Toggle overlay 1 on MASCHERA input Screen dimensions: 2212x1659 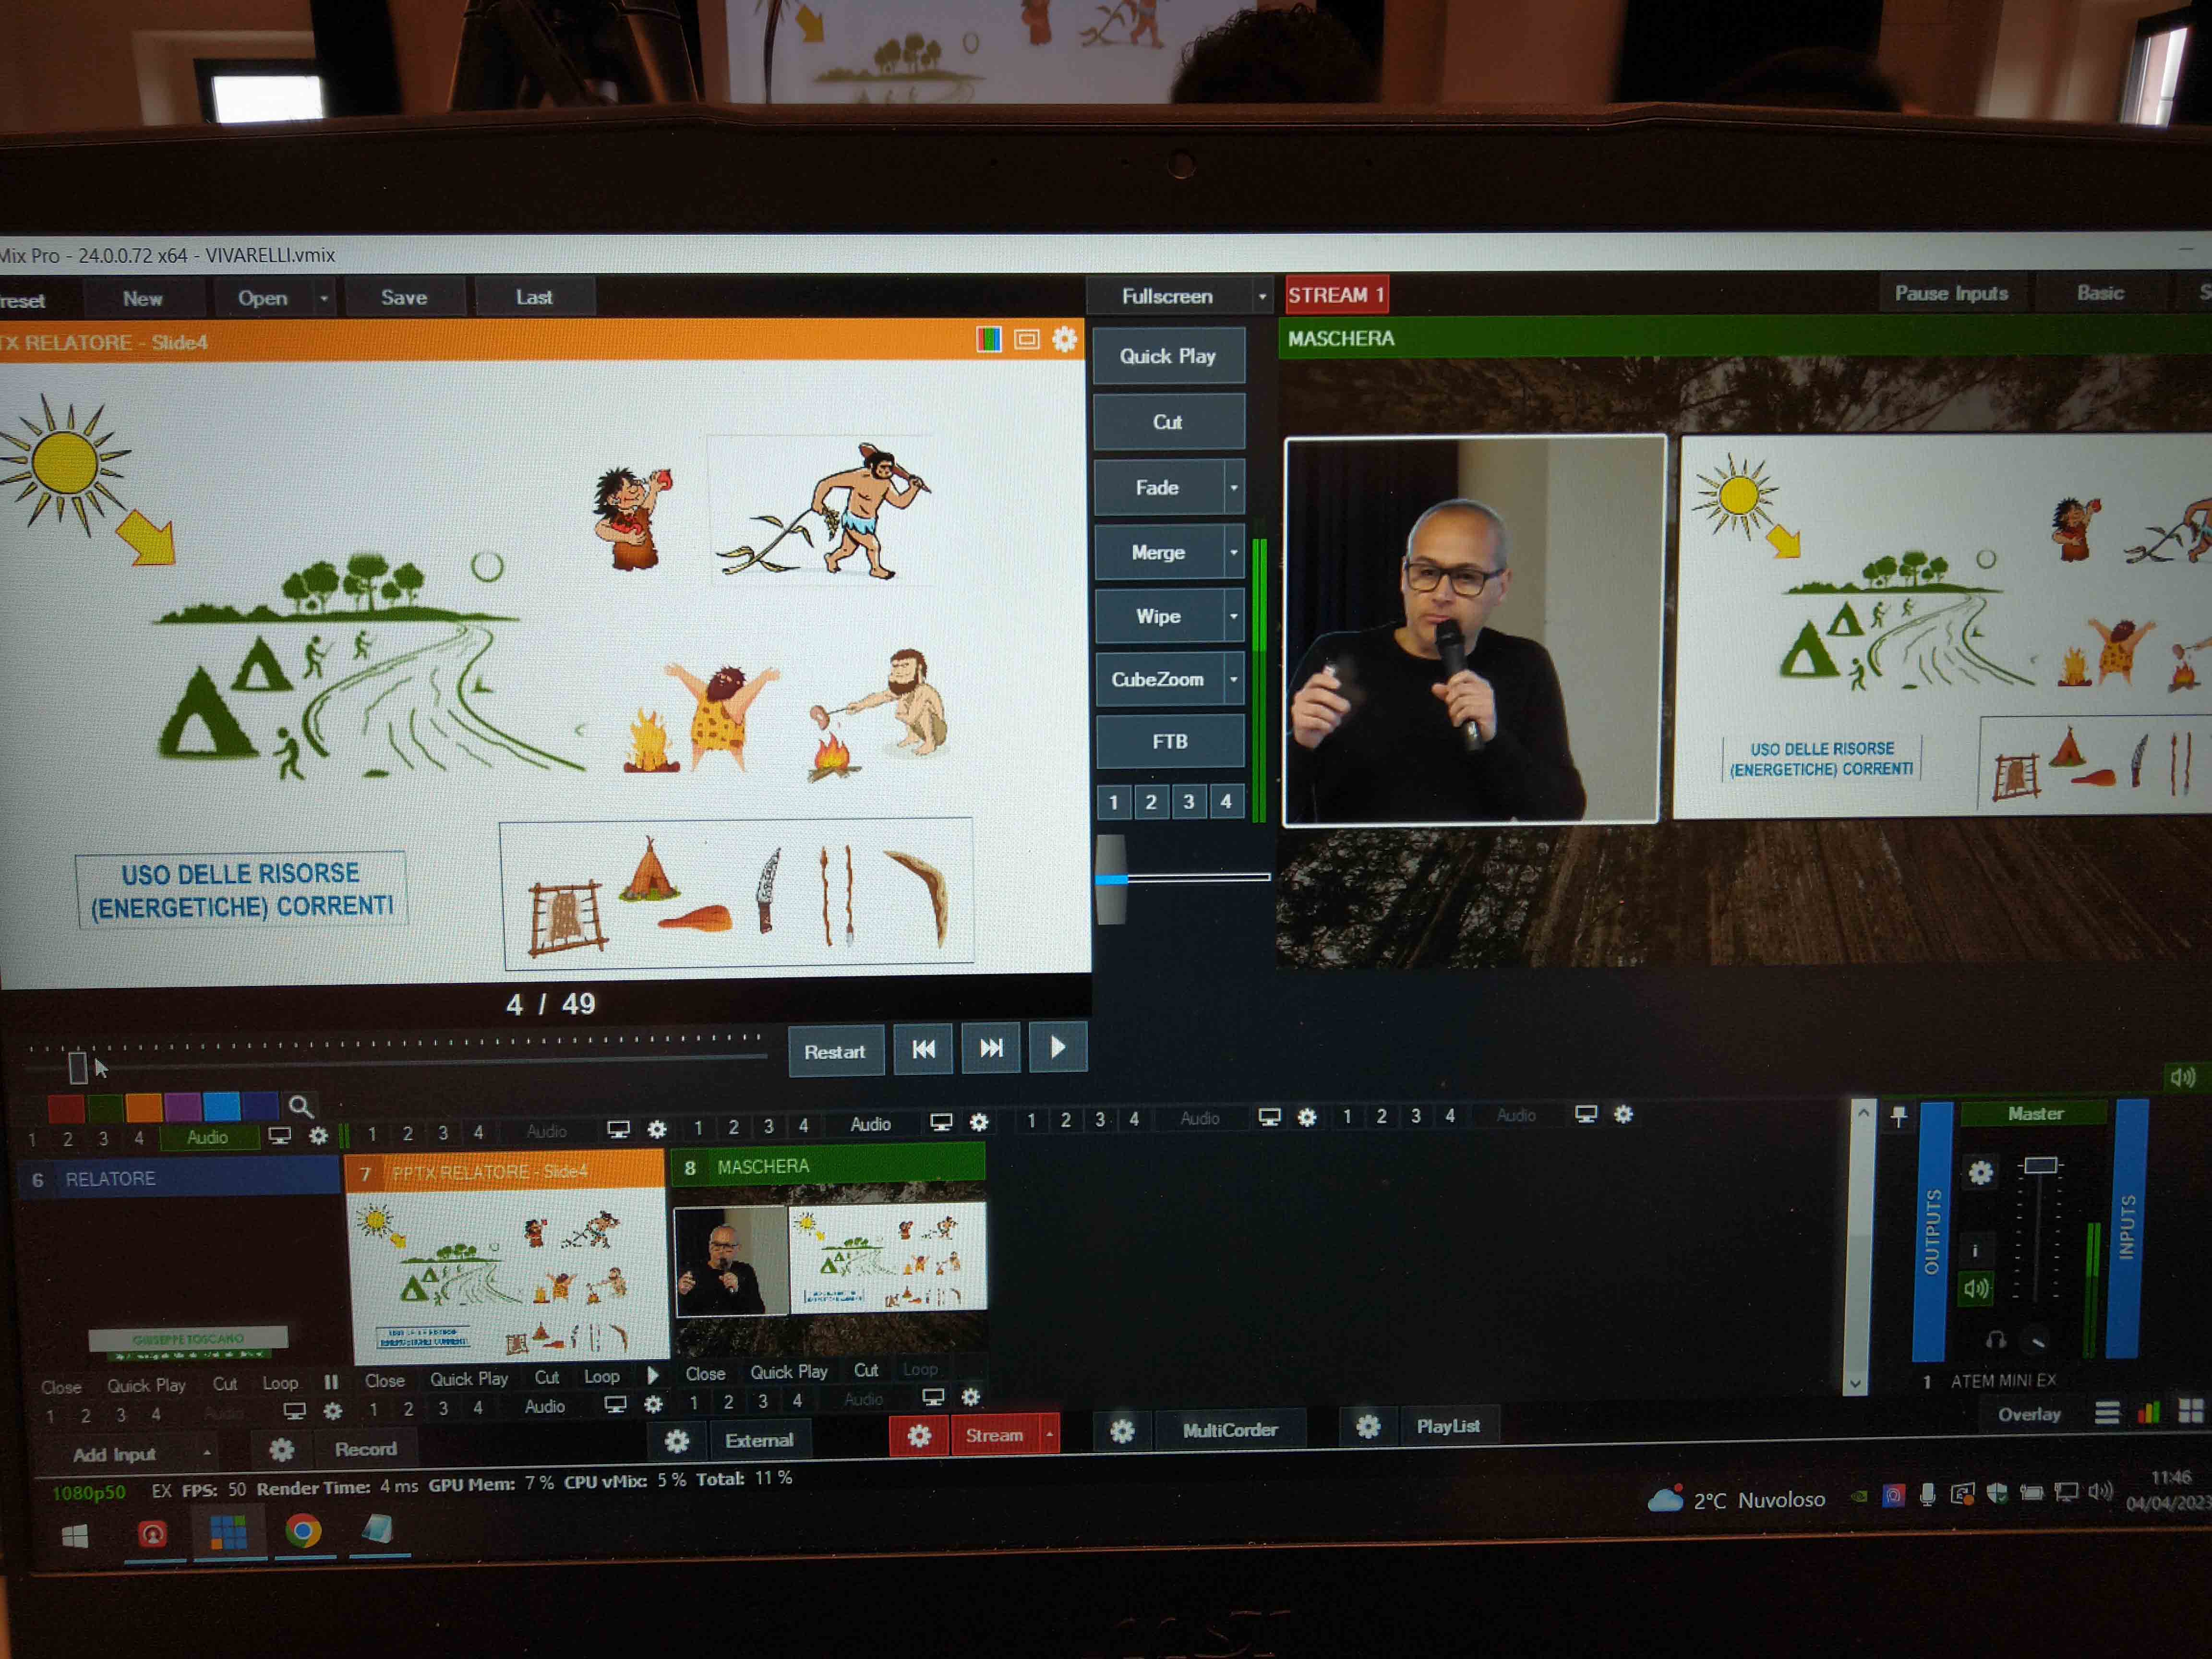(694, 1402)
